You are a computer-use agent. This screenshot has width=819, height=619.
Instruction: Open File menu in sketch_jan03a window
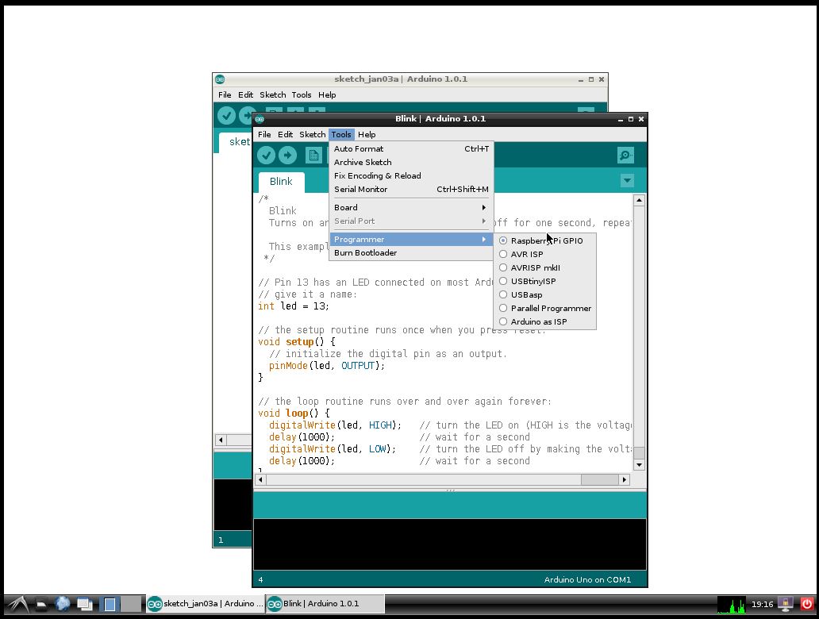pos(225,95)
